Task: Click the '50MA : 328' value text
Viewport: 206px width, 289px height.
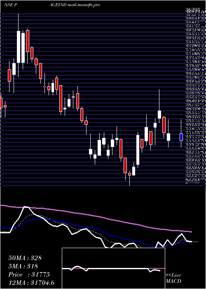Action: tap(25, 258)
